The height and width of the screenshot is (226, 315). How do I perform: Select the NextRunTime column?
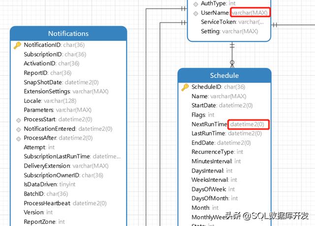(228, 124)
